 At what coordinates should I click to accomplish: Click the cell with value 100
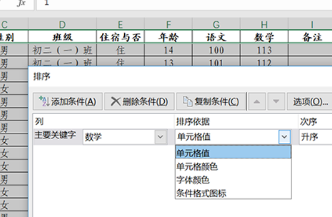(216, 50)
